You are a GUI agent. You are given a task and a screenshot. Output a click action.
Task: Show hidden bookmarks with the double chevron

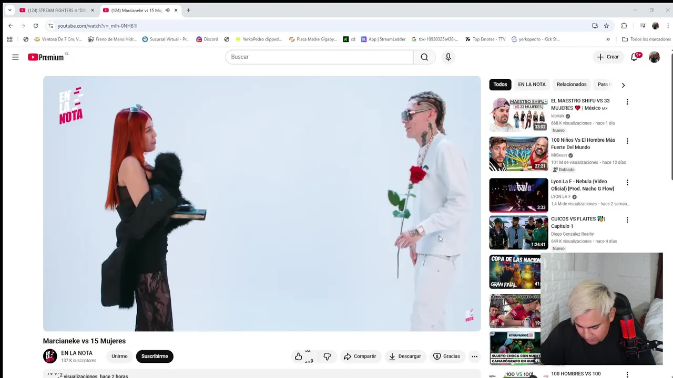coord(608,39)
